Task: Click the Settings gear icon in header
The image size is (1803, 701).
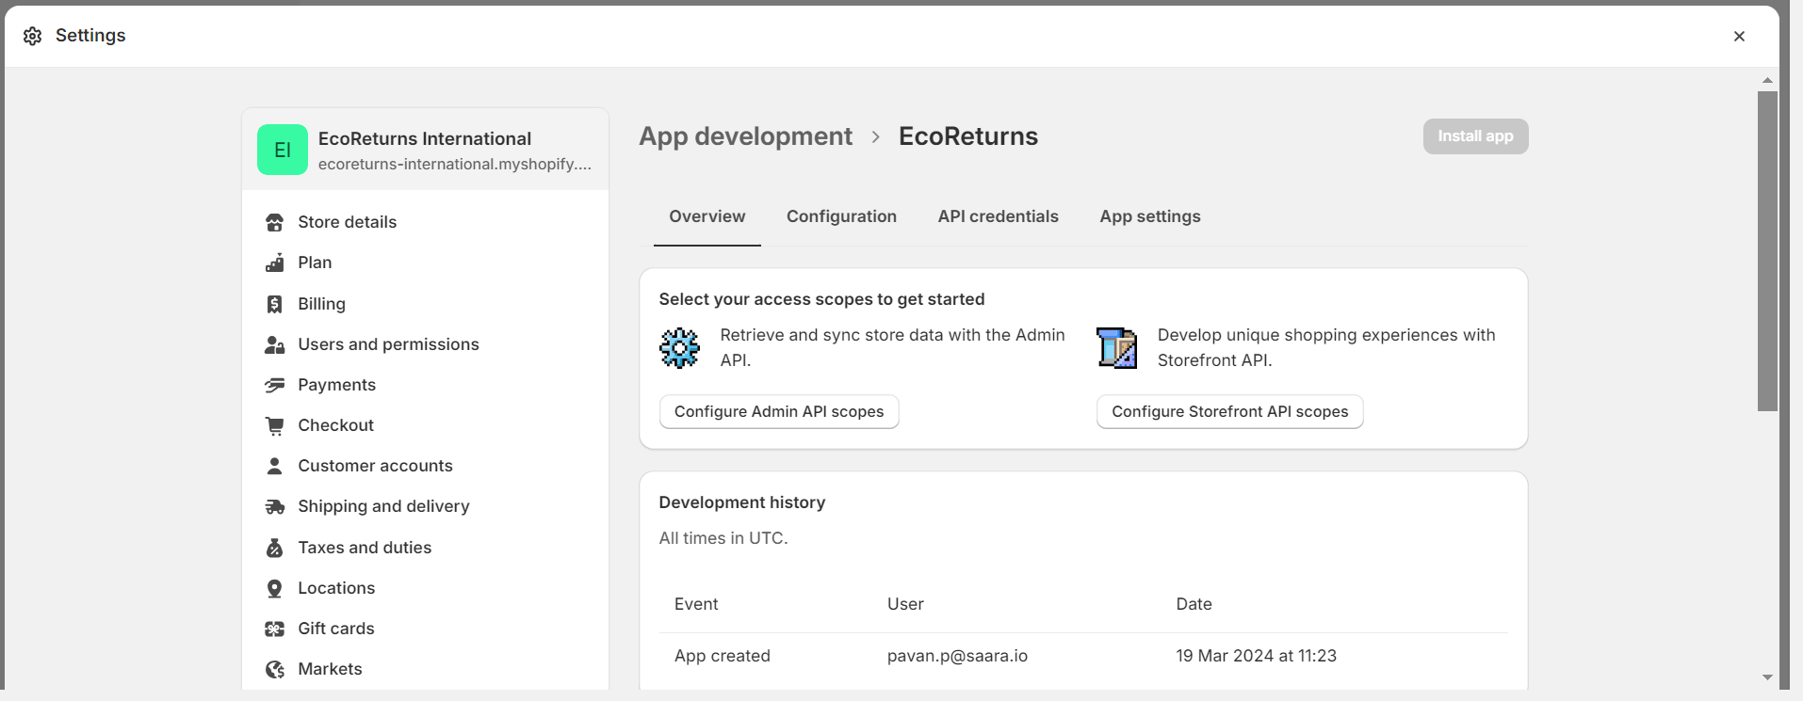Action: click(x=33, y=36)
